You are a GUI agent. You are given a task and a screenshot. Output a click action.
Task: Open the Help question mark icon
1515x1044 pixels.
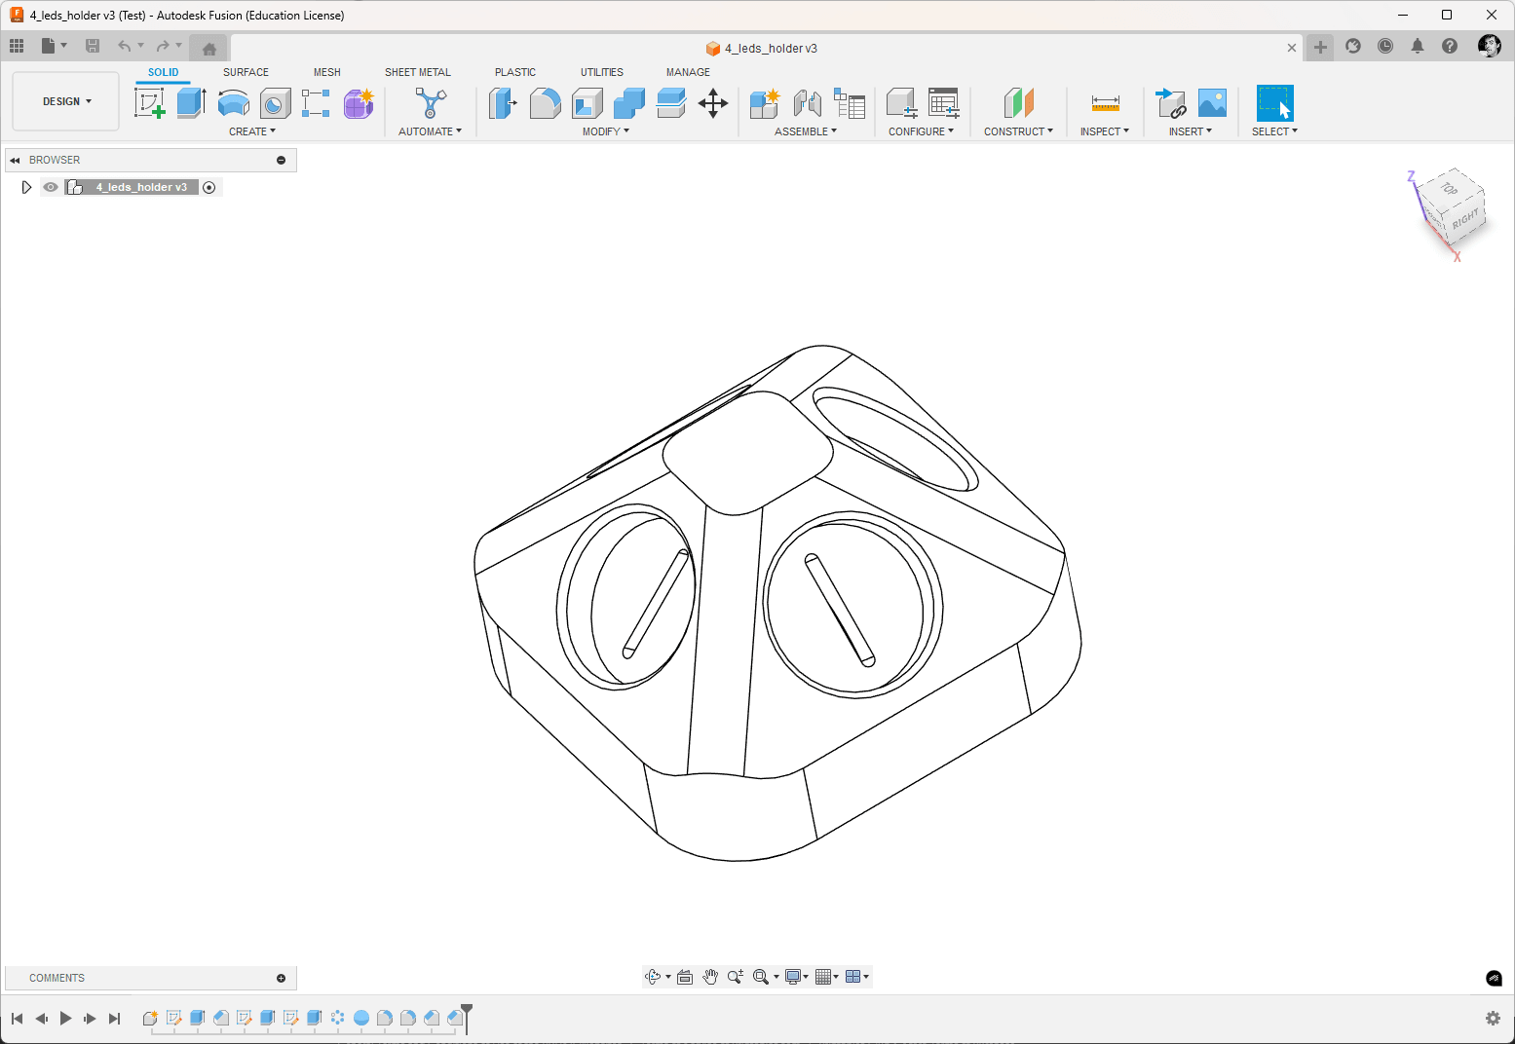pos(1450,46)
